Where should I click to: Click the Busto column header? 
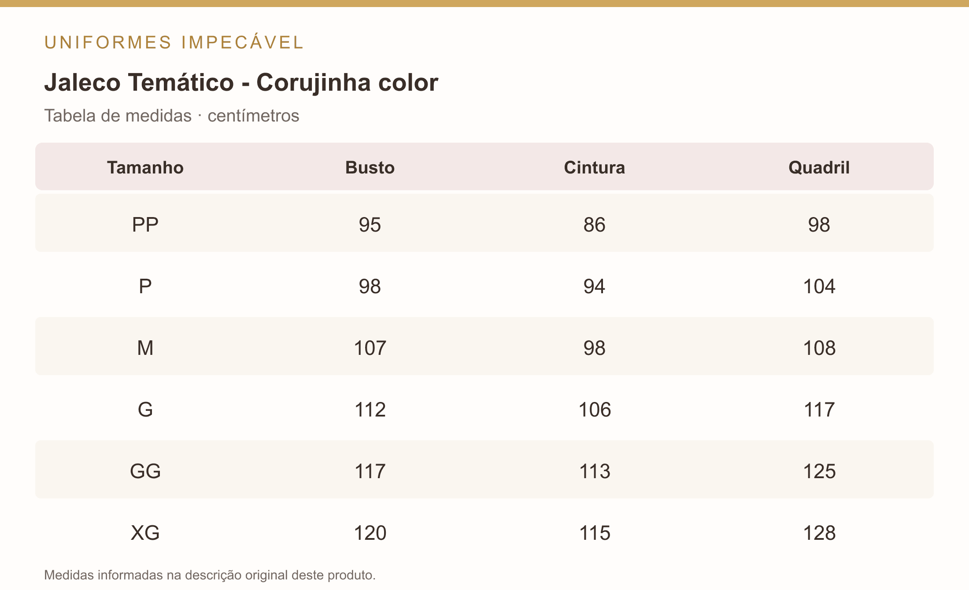pos(370,168)
